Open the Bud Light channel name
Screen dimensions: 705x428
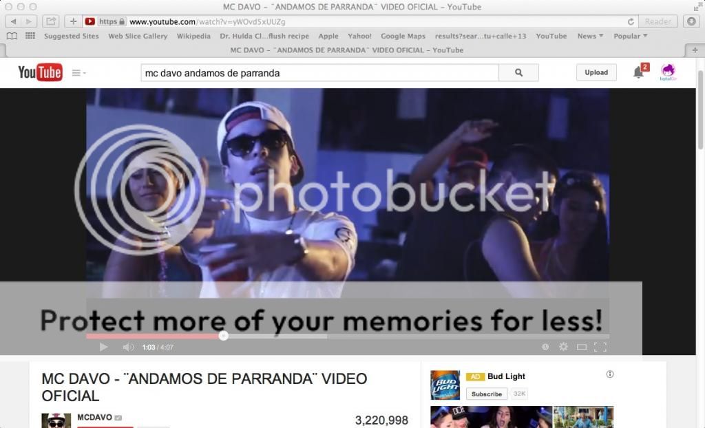(x=506, y=376)
